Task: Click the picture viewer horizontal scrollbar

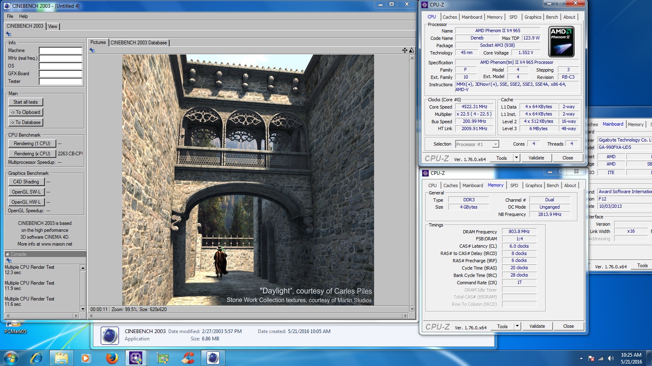Action: (249, 316)
